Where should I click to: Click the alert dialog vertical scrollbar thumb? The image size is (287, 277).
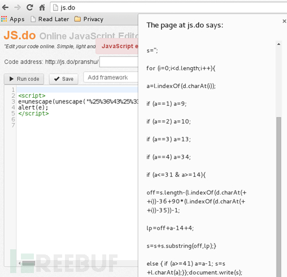pos(279,197)
